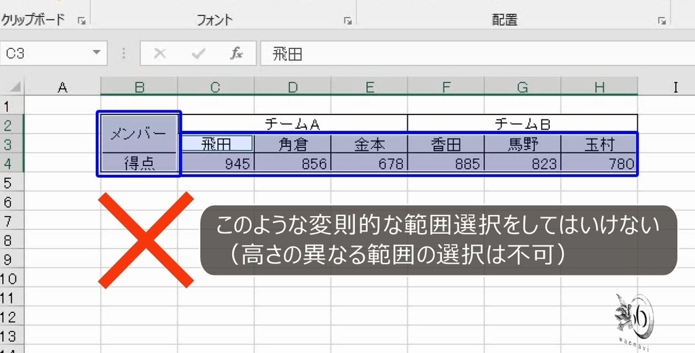Screen dimensions: 695x353
Task: Select row 6 header
Action: (12, 201)
